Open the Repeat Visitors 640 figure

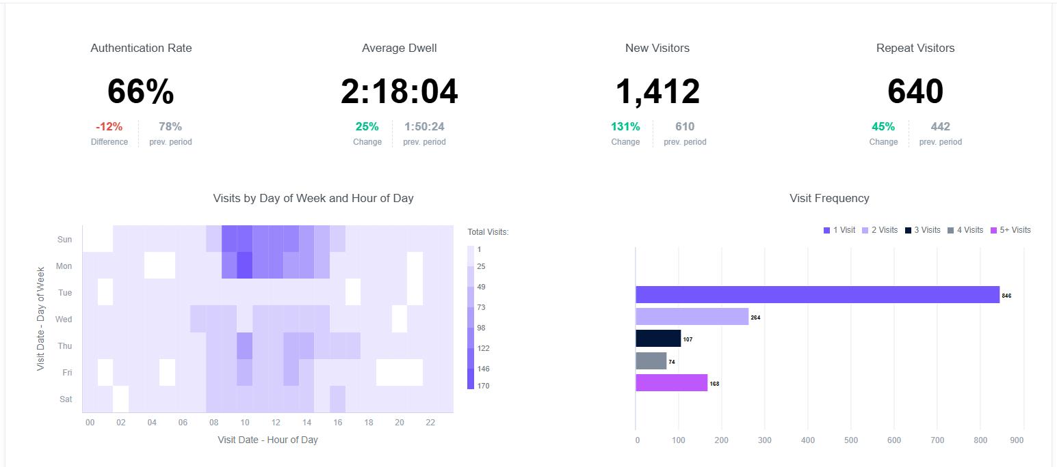[x=915, y=91]
